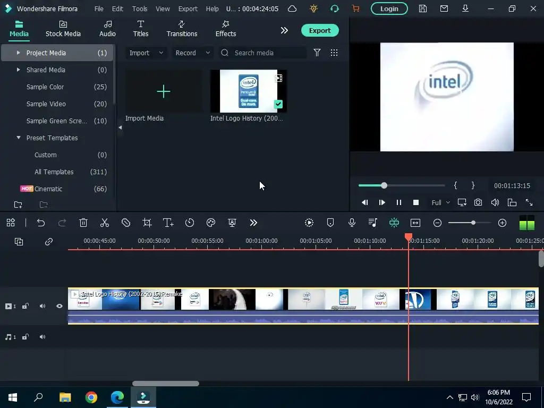Hide video track 1 with eye icon

(x=59, y=306)
